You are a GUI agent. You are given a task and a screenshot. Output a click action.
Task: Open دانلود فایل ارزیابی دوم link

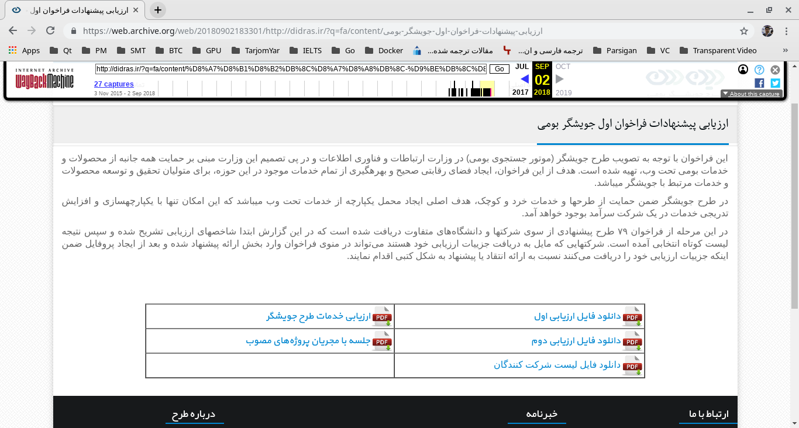pyautogui.click(x=576, y=341)
